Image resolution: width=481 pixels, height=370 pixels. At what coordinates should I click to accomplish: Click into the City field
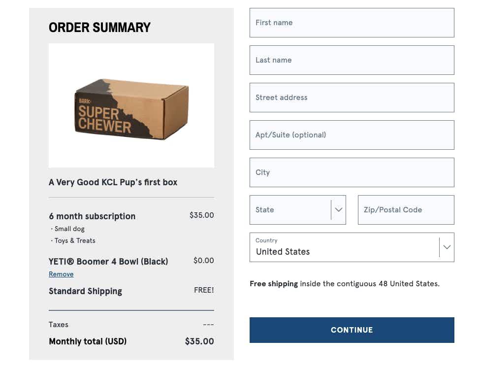352,172
